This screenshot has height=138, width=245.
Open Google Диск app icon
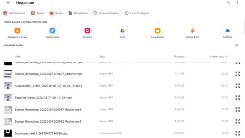pos(122,31)
